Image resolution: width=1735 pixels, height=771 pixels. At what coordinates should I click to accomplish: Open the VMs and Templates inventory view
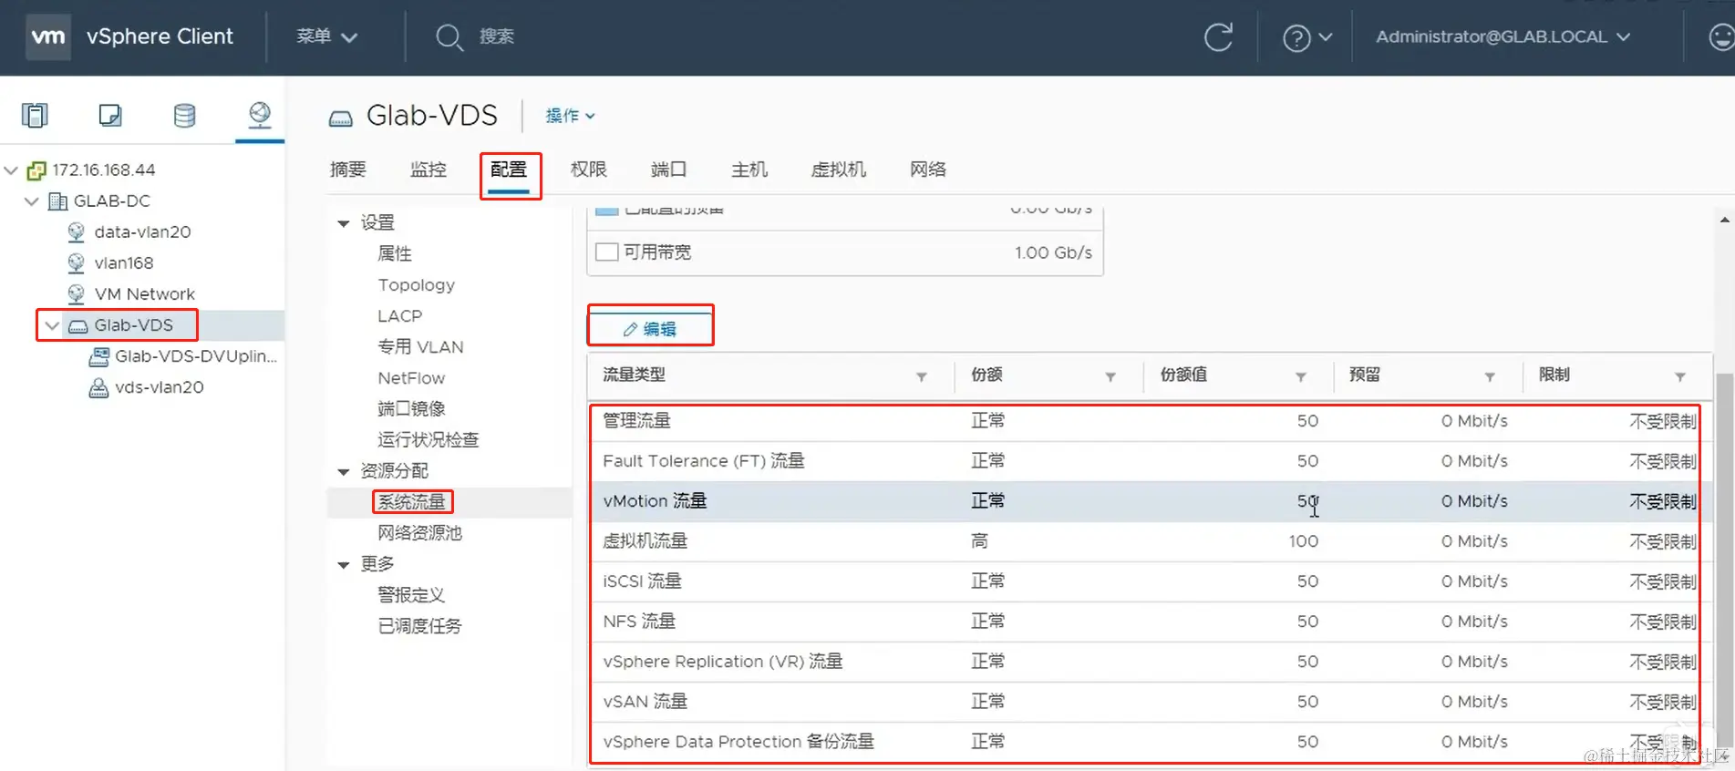pyautogui.click(x=110, y=116)
